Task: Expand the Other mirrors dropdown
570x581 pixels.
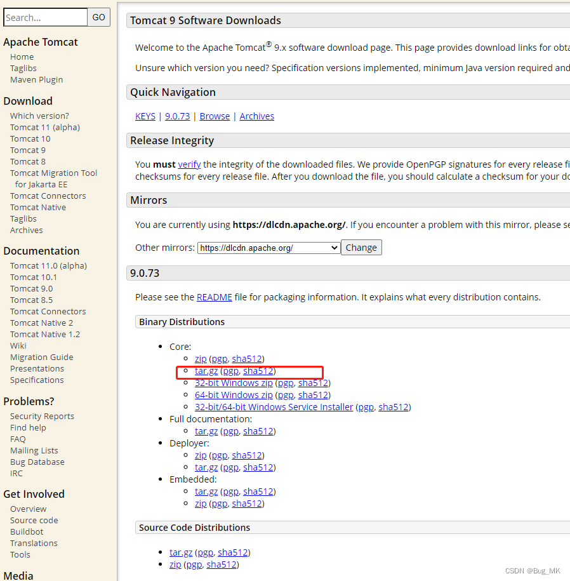Action: coord(269,248)
